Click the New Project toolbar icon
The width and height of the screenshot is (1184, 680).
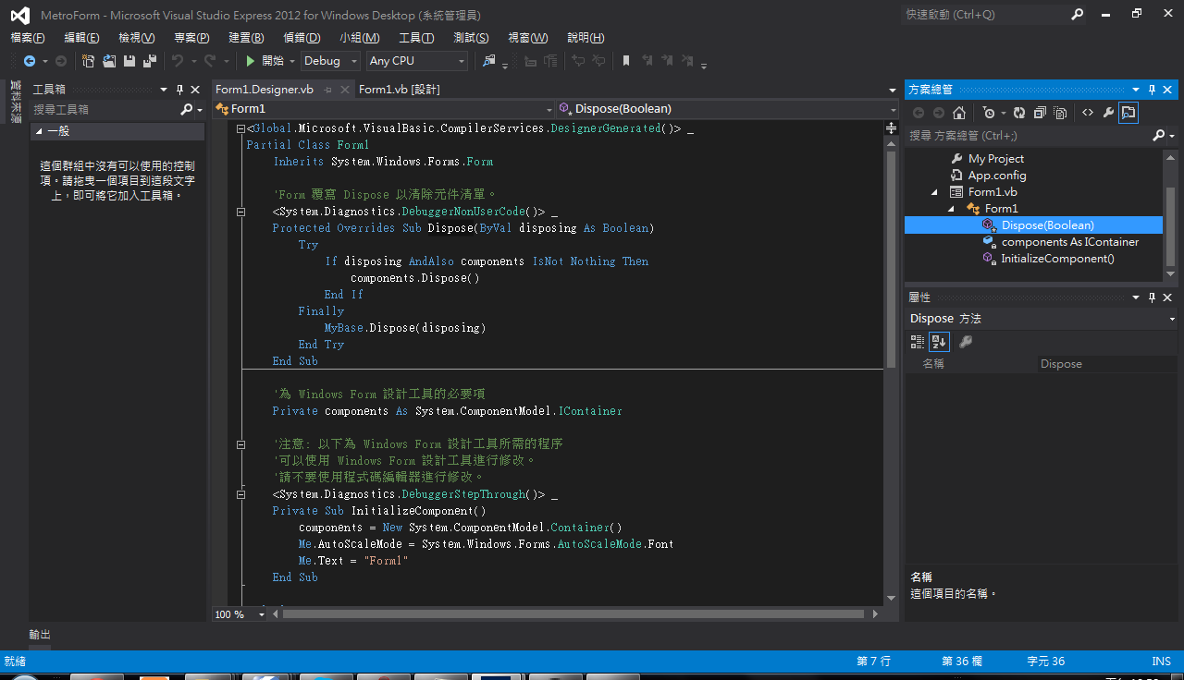pyautogui.click(x=89, y=61)
